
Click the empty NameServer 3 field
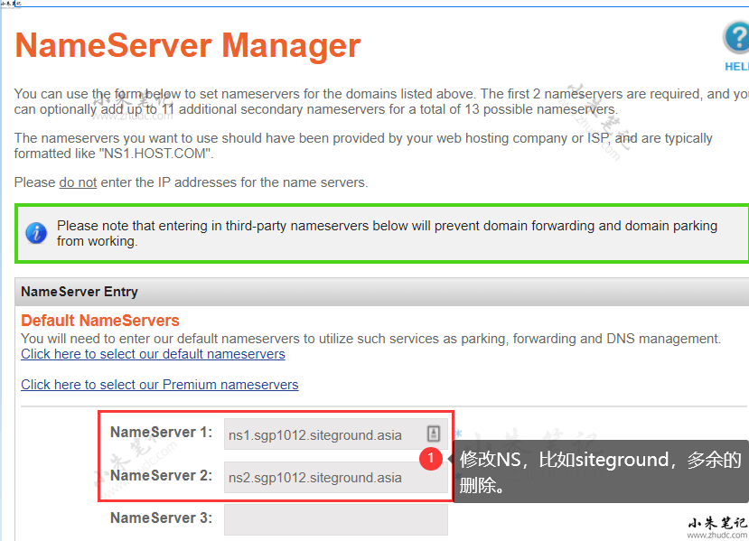[x=335, y=519]
